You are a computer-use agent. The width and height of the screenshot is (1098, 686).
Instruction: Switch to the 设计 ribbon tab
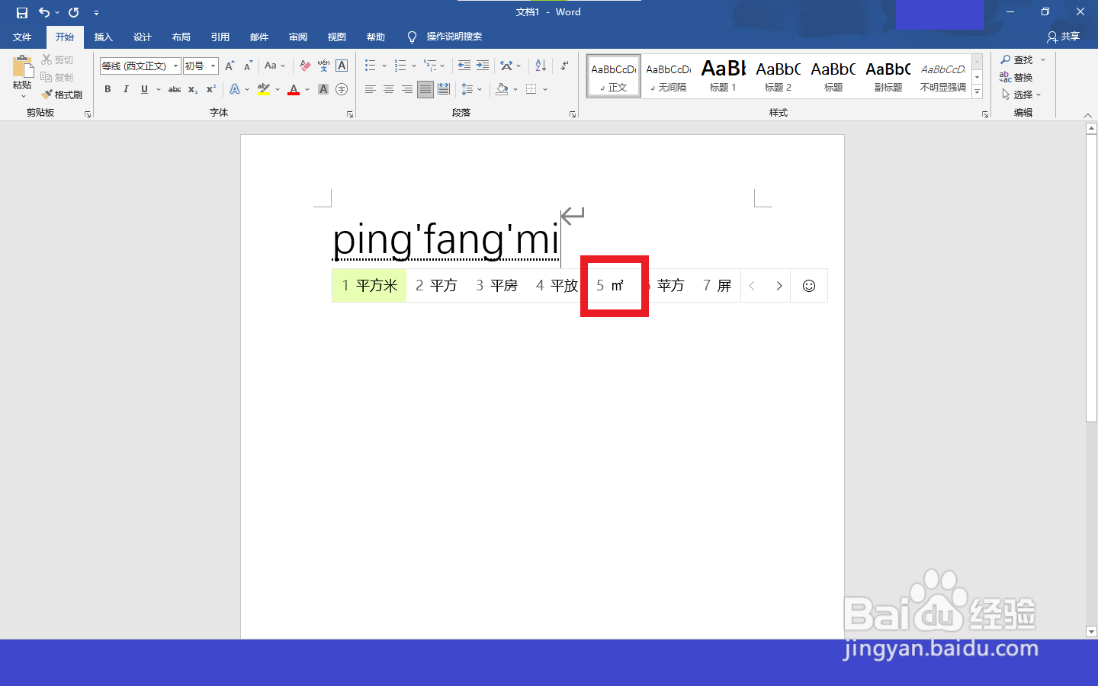point(142,37)
